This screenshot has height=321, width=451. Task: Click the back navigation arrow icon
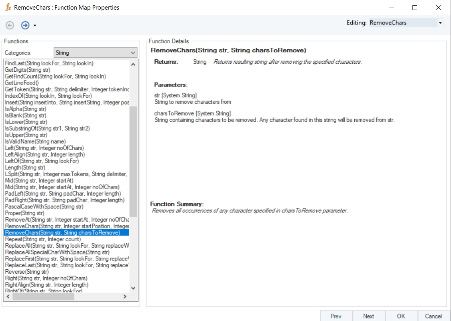pyautogui.click(x=10, y=25)
